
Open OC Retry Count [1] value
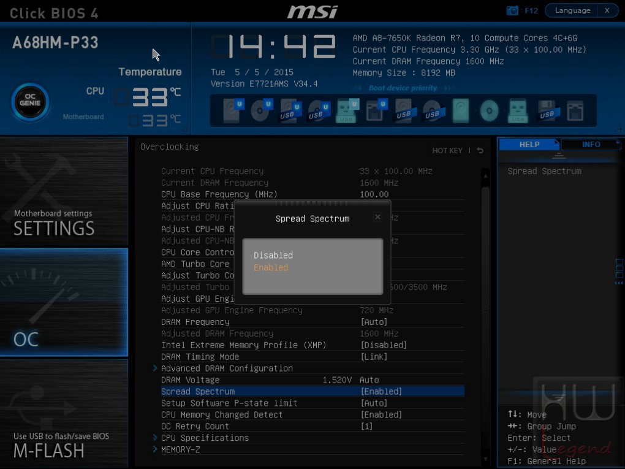coord(366,426)
